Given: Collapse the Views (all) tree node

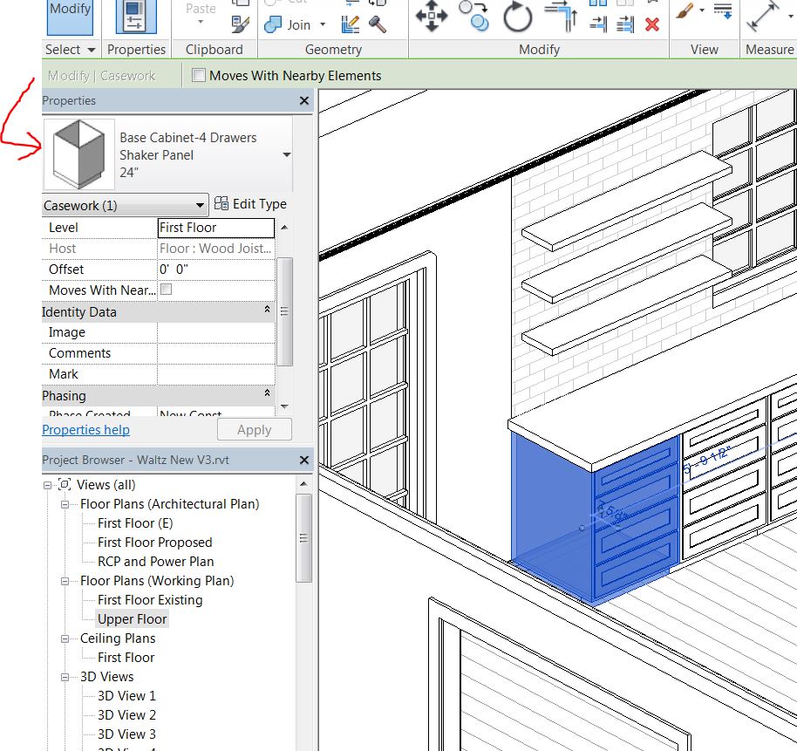Looking at the screenshot, I should pyautogui.click(x=48, y=485).
